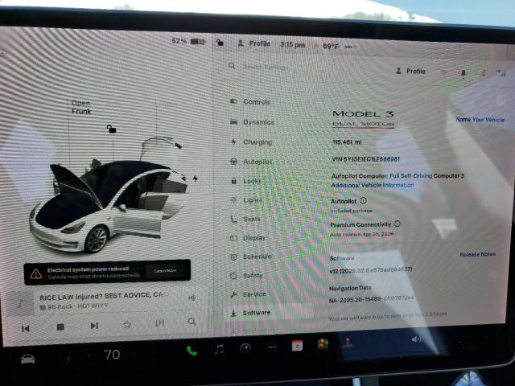Open the Dynamics settings menu

pyautogui.click(x=252, y=122)
